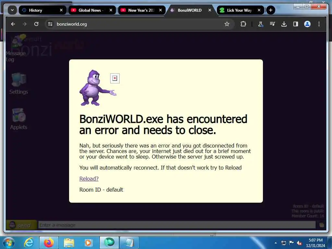
Task: Close the New Year's tab
Action: pyautogui.click(x=160, y=10)
